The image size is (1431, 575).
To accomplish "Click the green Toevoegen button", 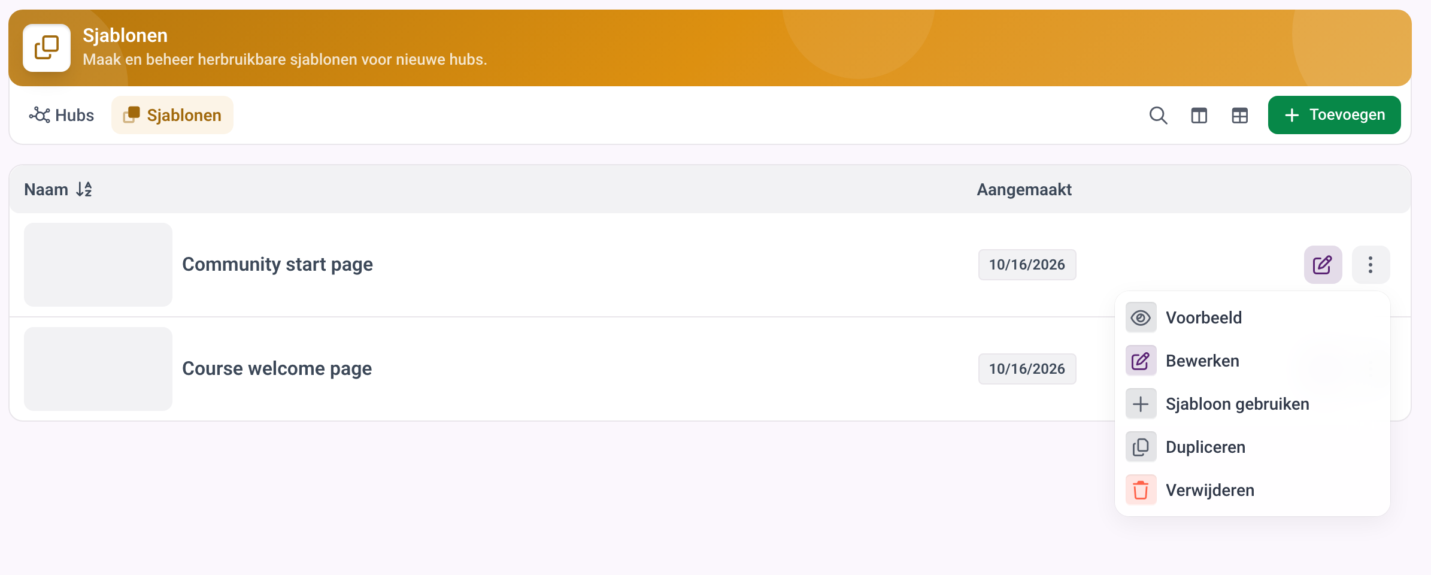I will click(1334, 115).
